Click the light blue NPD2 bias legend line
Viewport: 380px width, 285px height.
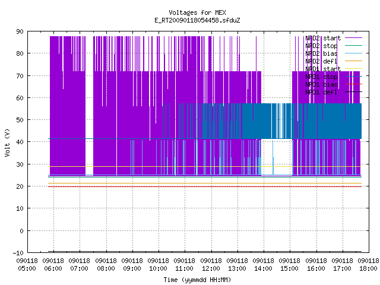(x=353, y=53)
